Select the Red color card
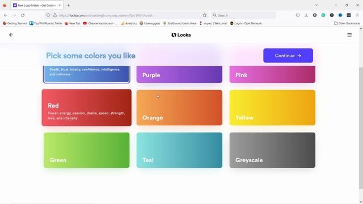This screenshot has width=363, height=204. [87, 108]
